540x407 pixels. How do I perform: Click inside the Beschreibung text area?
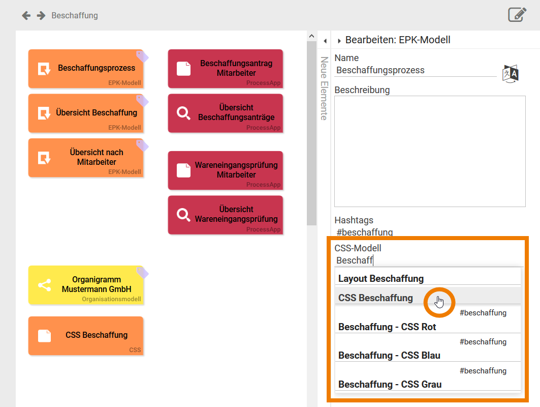coord(429,150)
